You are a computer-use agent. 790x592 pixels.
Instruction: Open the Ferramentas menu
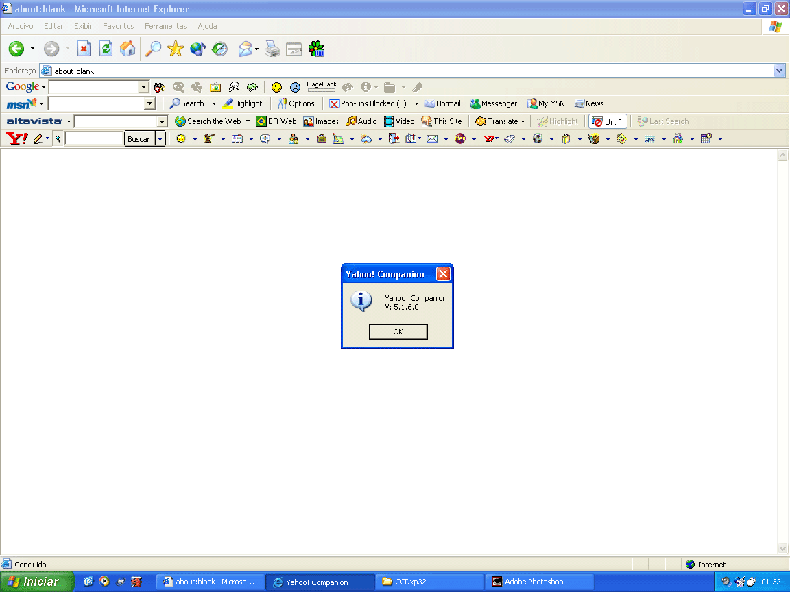coord(166,26)
